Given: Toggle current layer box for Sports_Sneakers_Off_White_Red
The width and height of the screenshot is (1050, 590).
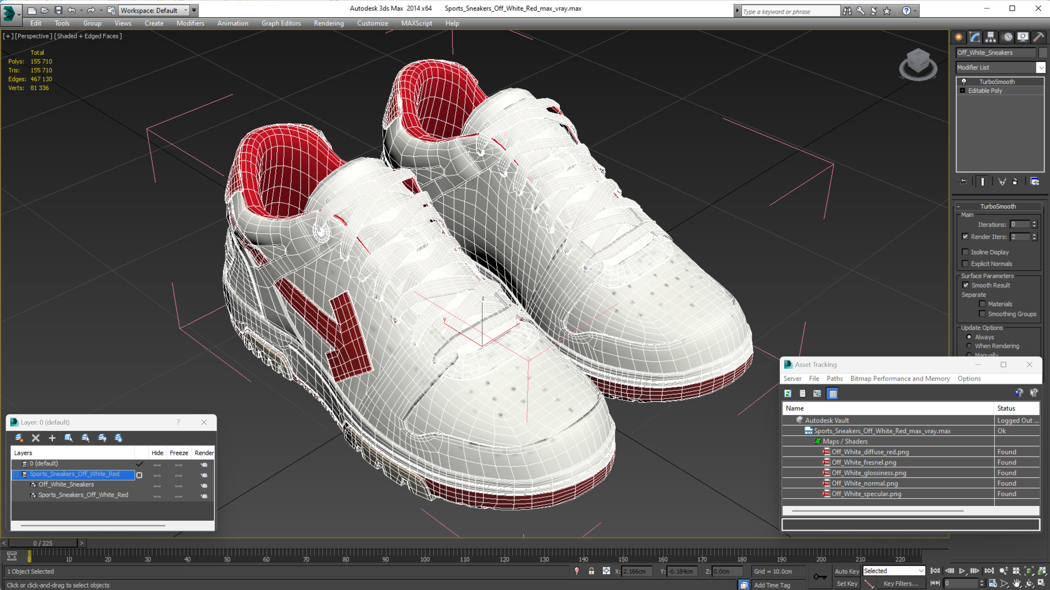Looking at the screenshot, I should pyautogui.click(x=139, y=475).
